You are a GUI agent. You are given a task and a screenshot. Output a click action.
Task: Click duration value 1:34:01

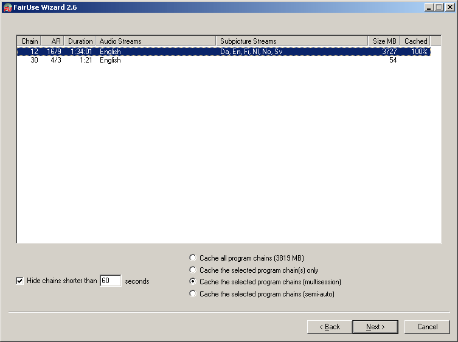[x=82, y=52]
